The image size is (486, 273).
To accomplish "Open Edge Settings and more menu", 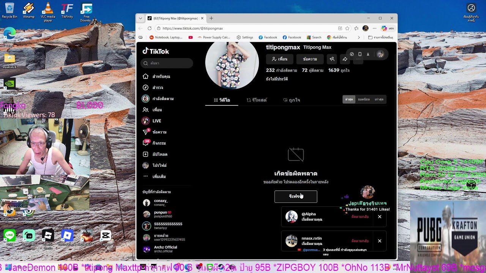I will pos(374,28).
